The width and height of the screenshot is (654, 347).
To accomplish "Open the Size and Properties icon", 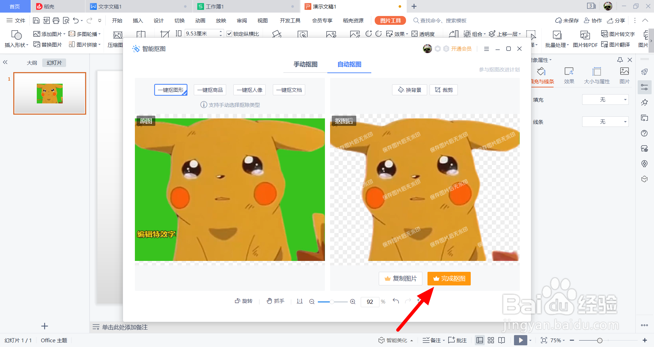I will coord(597,76).
